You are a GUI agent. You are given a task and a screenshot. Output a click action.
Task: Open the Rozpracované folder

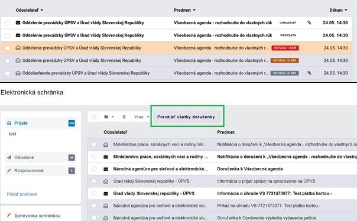[x=40, y=171]
